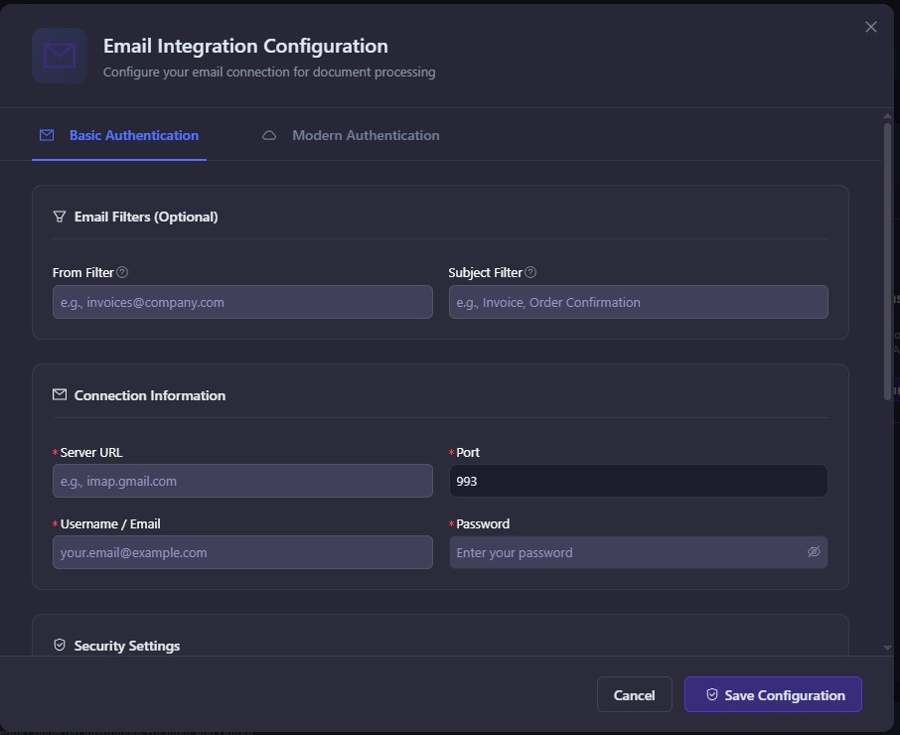Focus the From Filter input field
This screenshot has height=735, width=900.
242,302
